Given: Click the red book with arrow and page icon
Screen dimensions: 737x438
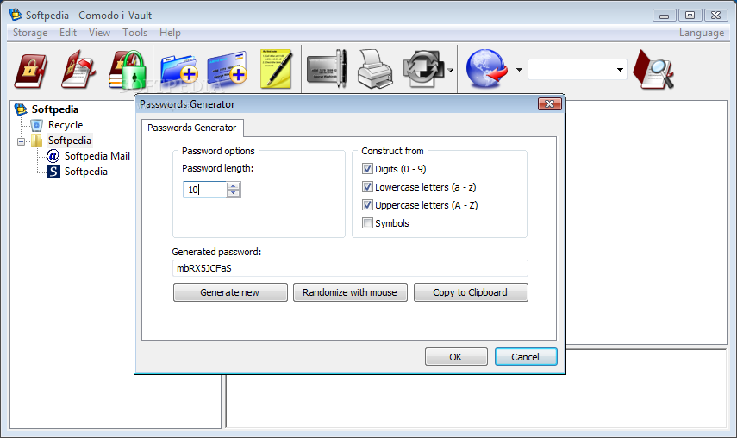Looking at the screenshot, I should click(x=78, y=70).
